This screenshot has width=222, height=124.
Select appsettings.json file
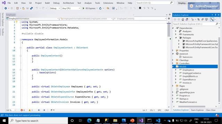pos(187,92)
